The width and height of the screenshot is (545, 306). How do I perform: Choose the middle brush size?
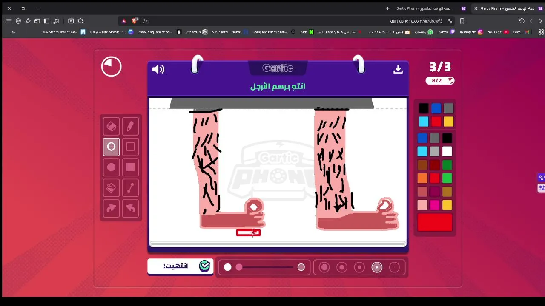(359, 267)
